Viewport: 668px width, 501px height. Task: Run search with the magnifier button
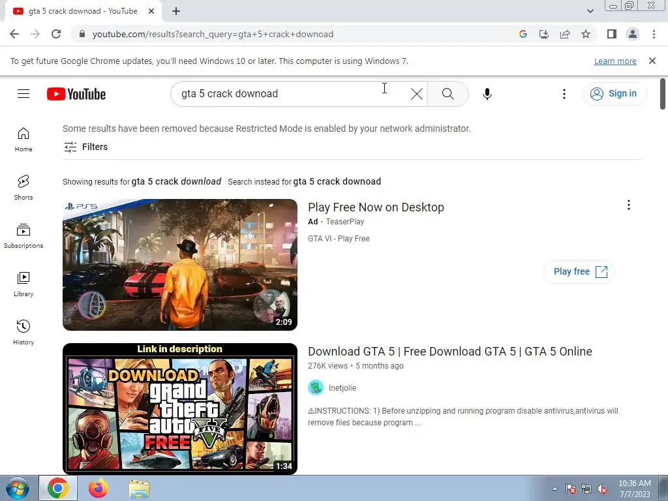click(x=448, y=94)
